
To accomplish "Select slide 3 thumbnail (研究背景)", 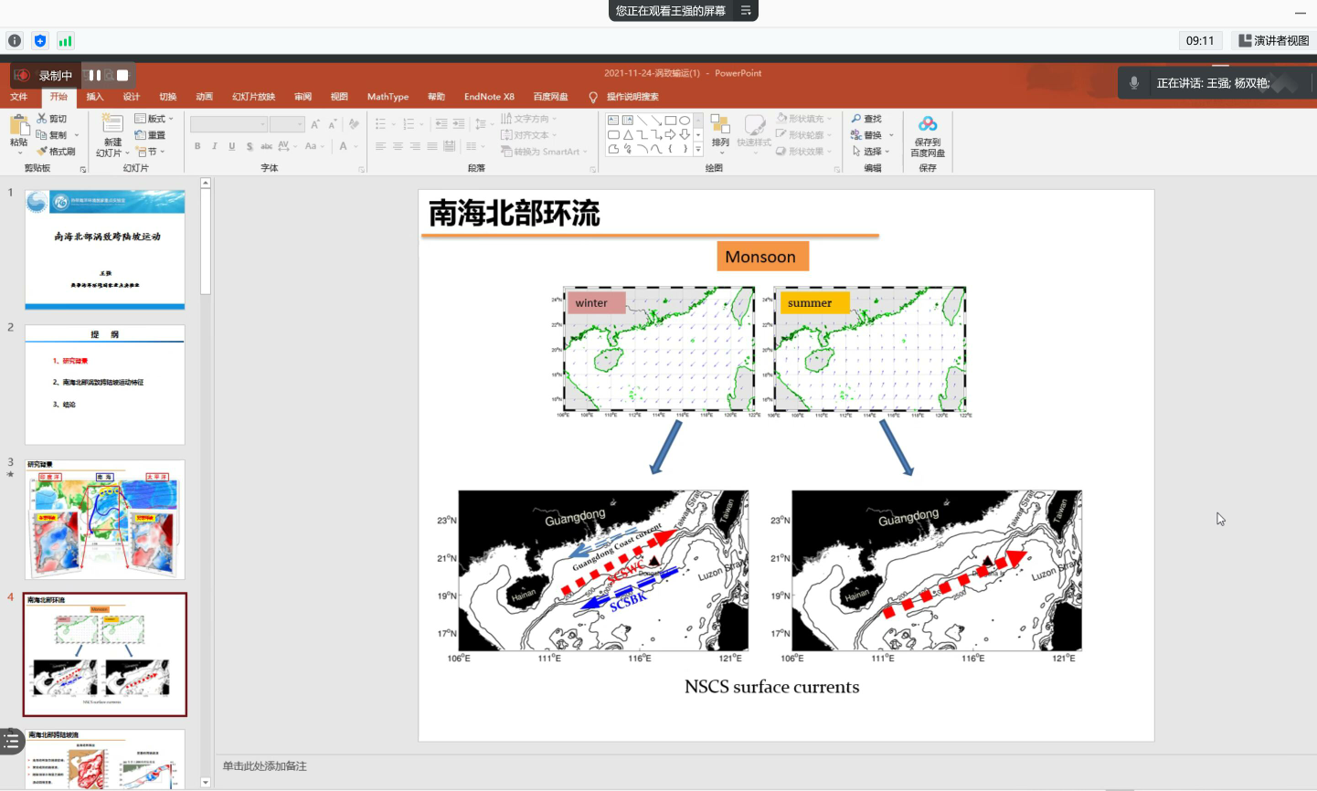I will pos(105,520).
